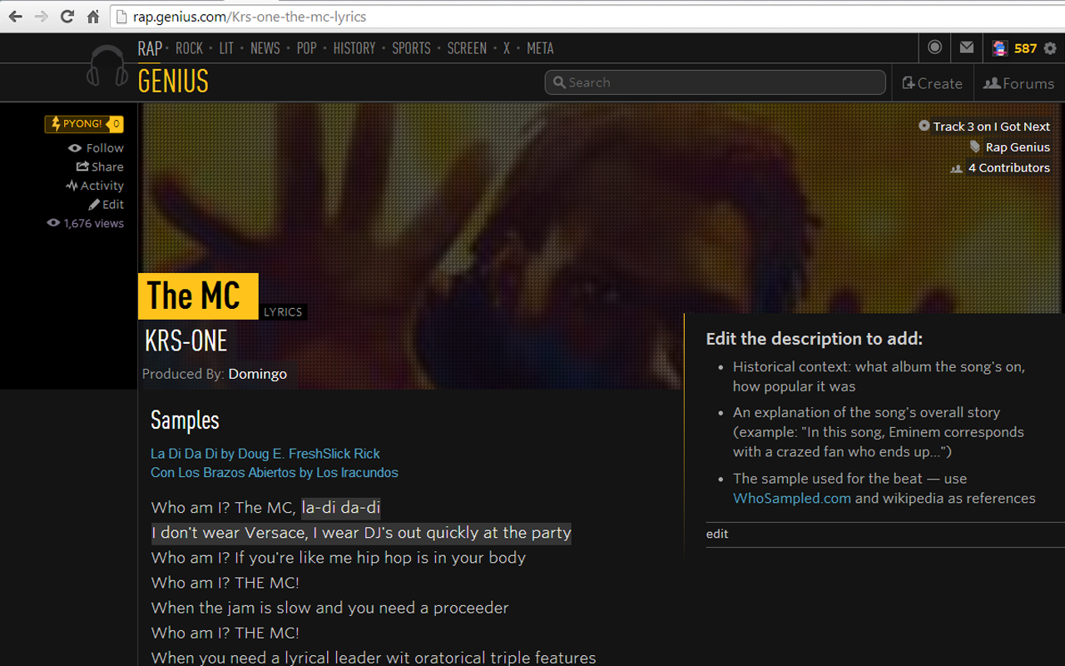Click the PYONG! lightning button

[x=84, y=124]
